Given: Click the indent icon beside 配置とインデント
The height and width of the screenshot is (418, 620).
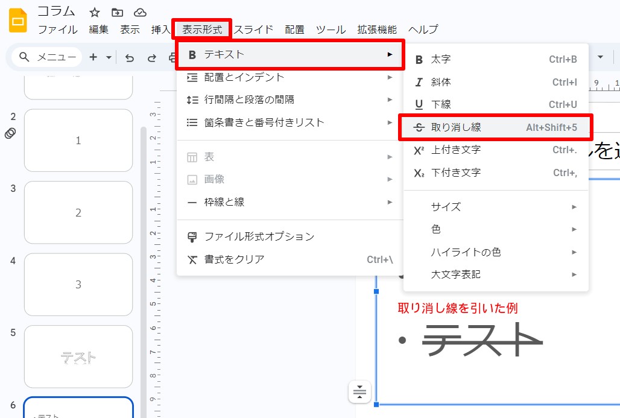Looking at the screenshot, I should [192, 78].
